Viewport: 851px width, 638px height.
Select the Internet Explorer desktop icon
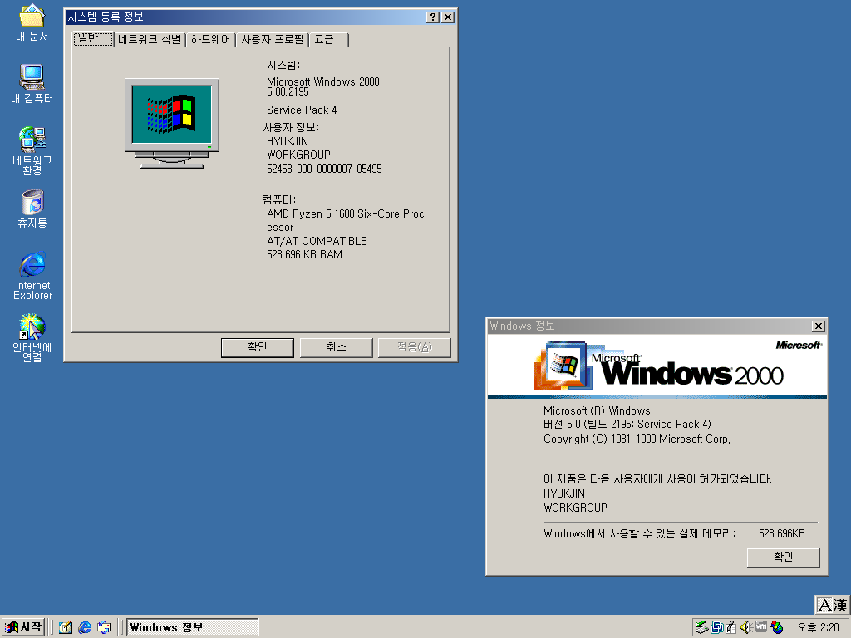pyautogui.click(x=32, y=276)
